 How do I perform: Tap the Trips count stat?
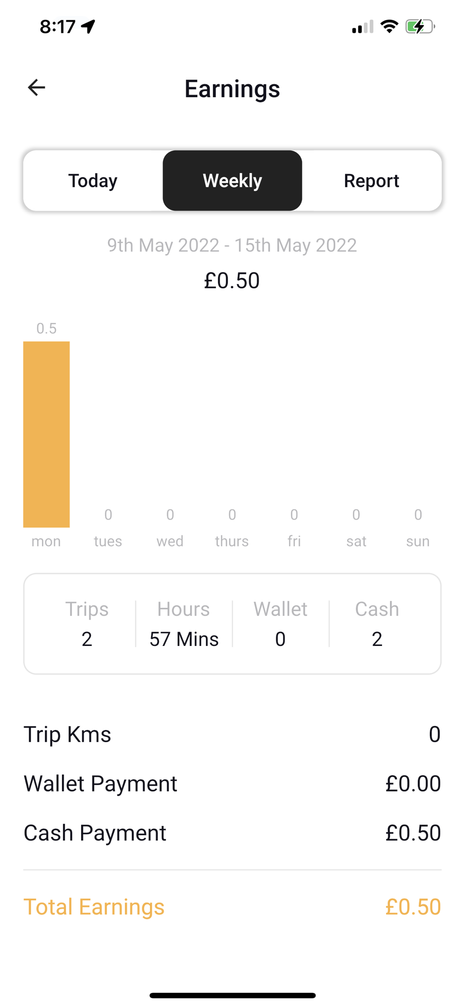(87, 624)
